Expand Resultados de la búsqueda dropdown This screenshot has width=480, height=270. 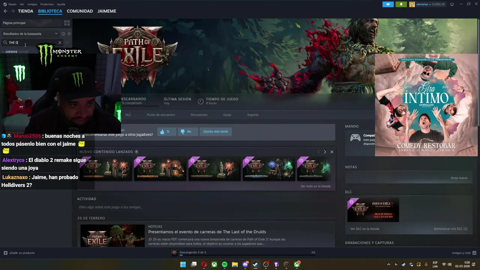(56, 34)
